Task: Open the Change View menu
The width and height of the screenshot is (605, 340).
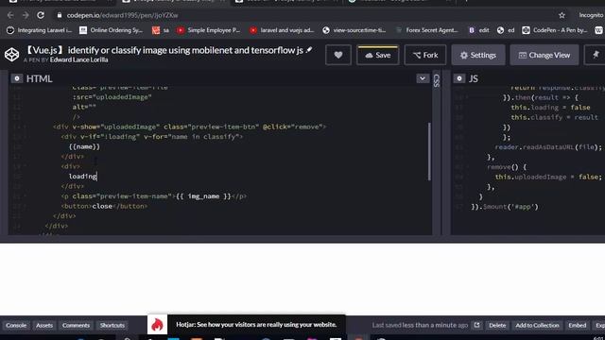Action: click(x=544, y=55)
